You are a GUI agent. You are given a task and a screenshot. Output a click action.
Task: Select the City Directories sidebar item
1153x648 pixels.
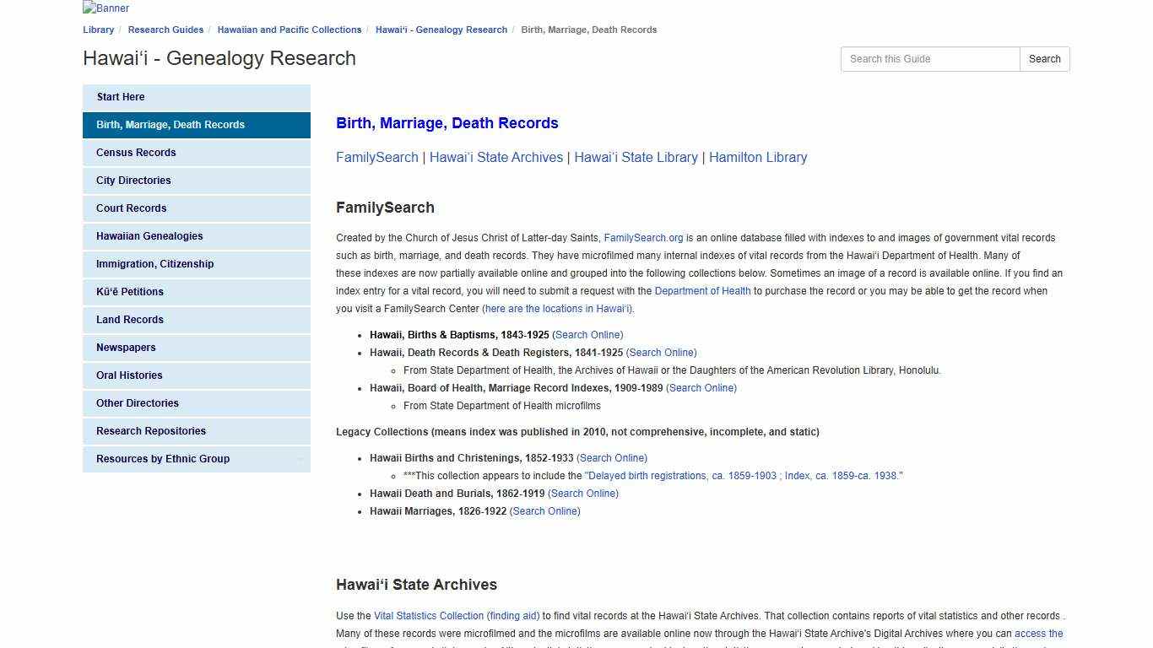[x=133, y=181]
